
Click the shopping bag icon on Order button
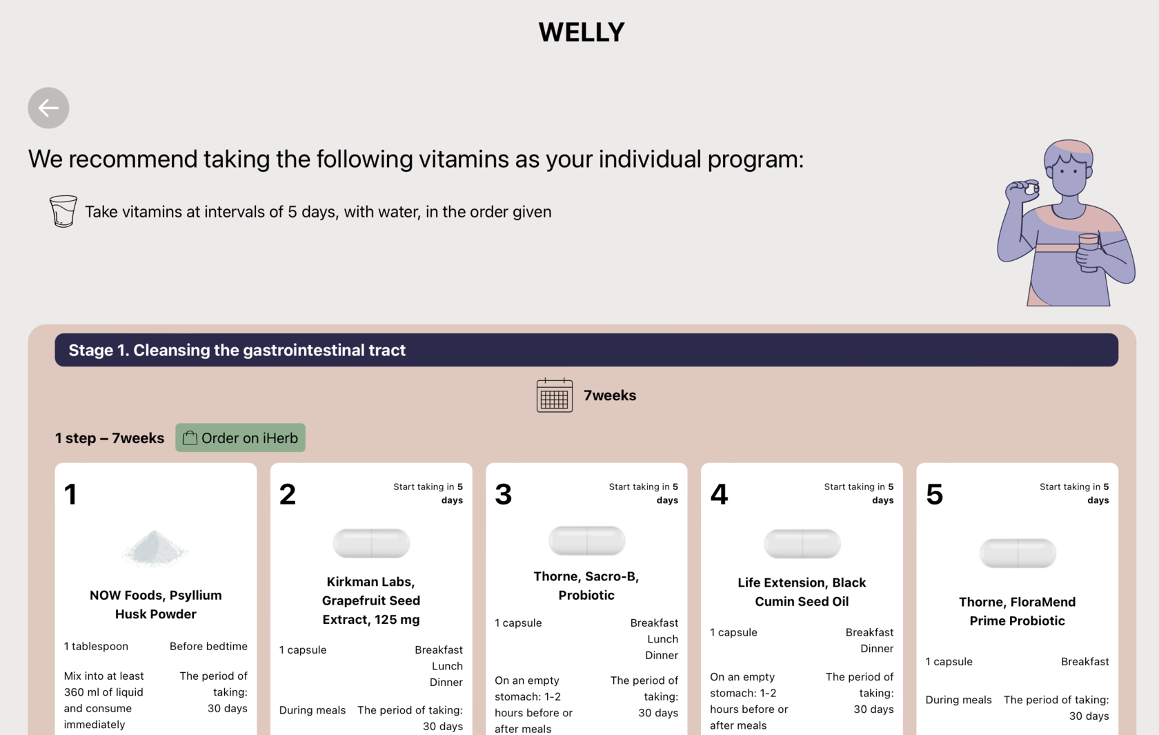tap(190, 438)
